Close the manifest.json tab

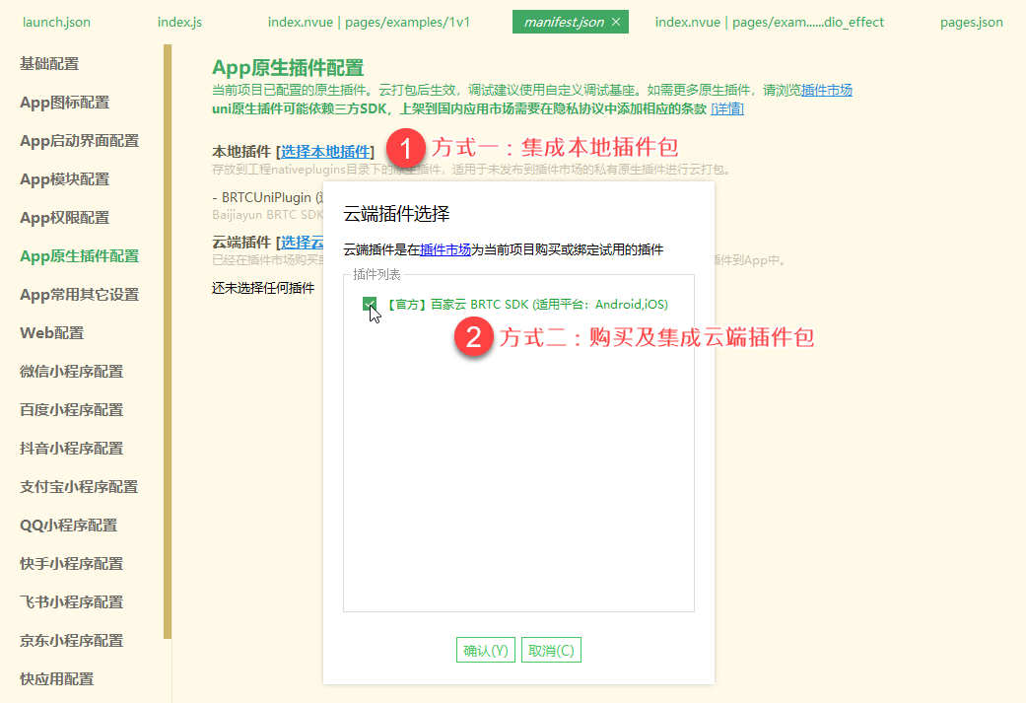(618, 20)
